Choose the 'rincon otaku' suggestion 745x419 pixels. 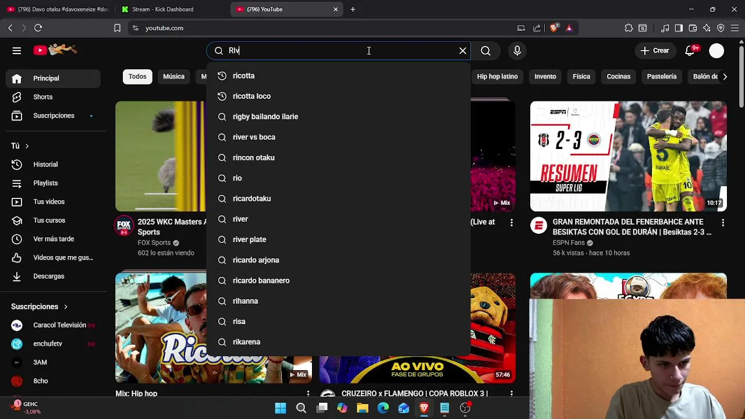pyautogui.click(x=338, y=158)
